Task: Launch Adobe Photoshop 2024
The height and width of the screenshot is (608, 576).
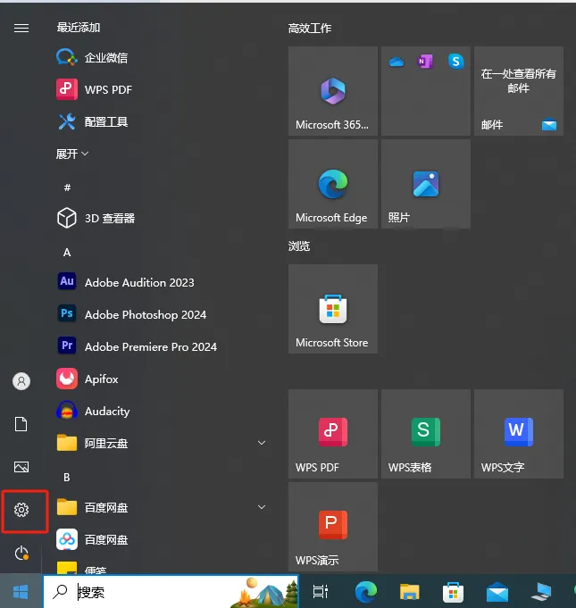Action: [x=145, y=314]
